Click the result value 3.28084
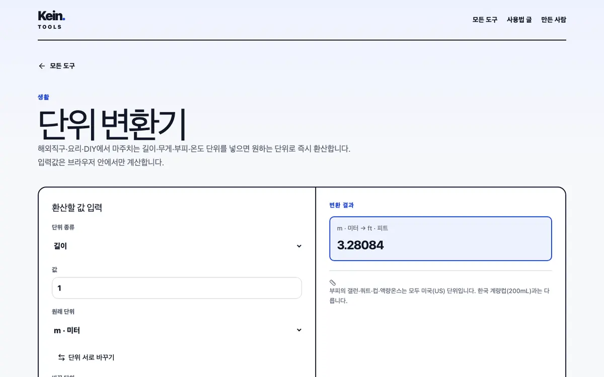The width and height of the screenshot is (604, 377). (360, 245)
